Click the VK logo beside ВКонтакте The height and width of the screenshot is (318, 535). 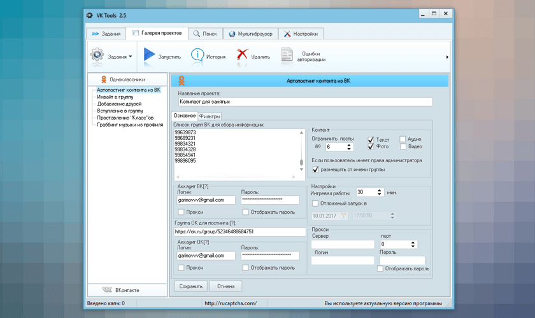coord(107,290)
